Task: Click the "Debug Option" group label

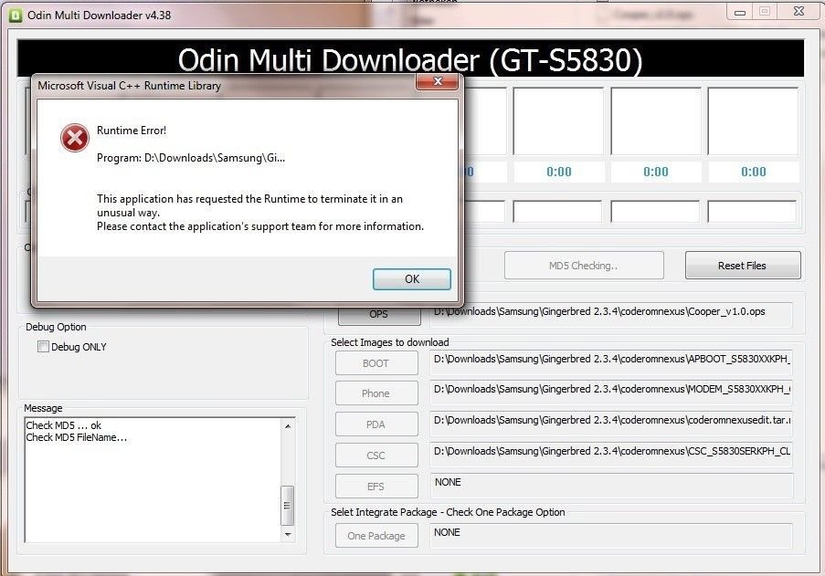Action: tap(57, 327)
